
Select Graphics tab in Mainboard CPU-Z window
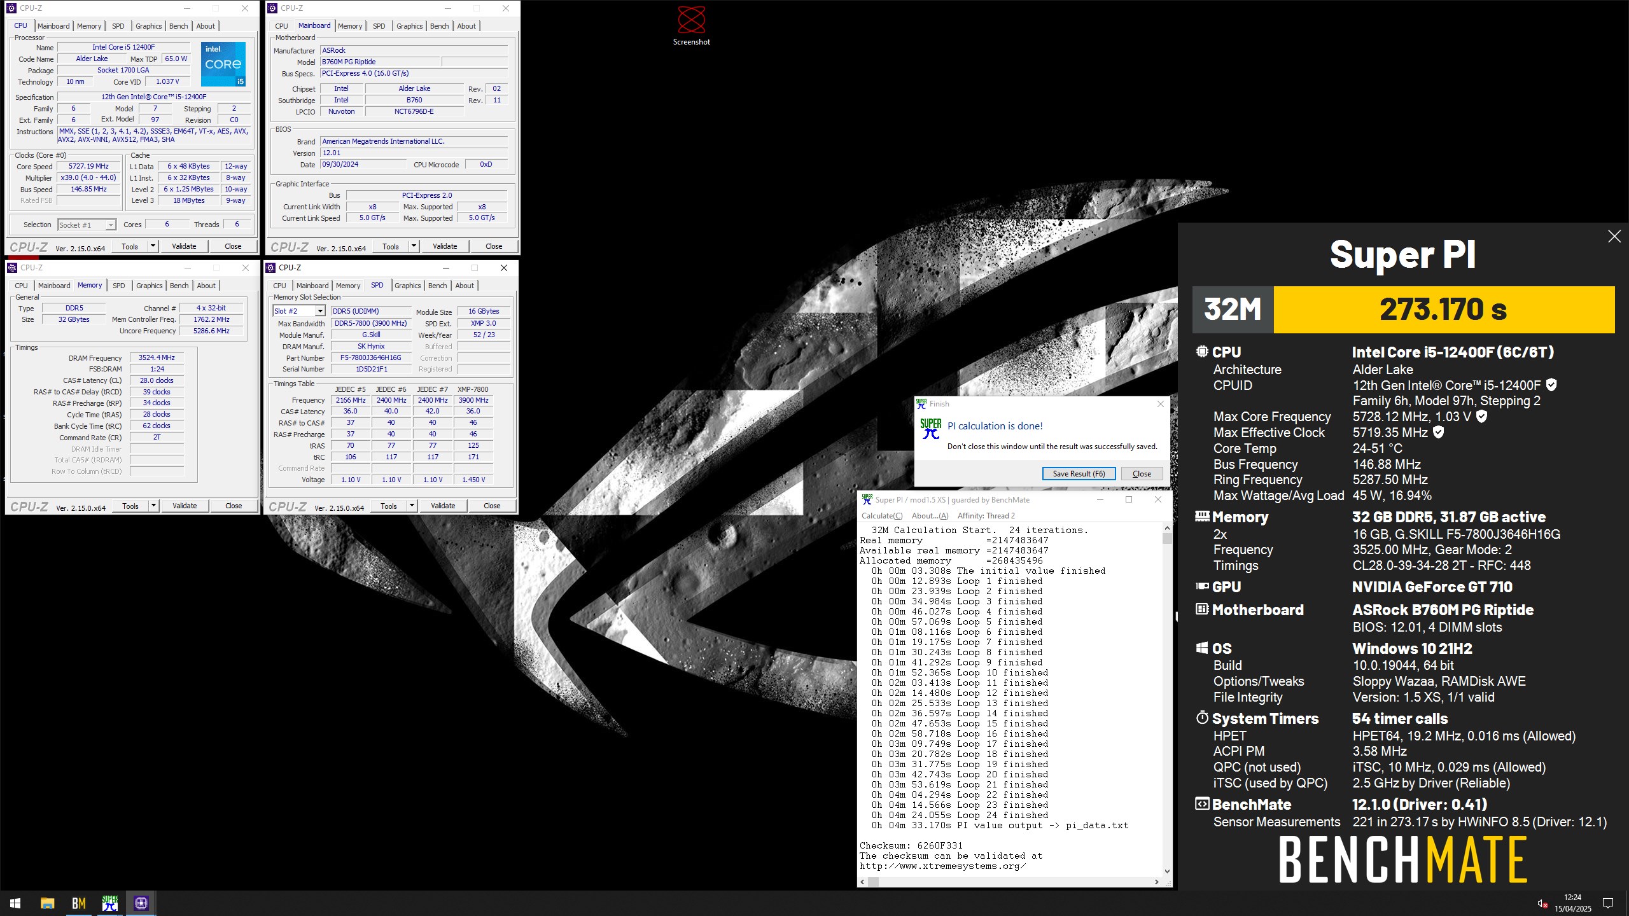point(409,26)
